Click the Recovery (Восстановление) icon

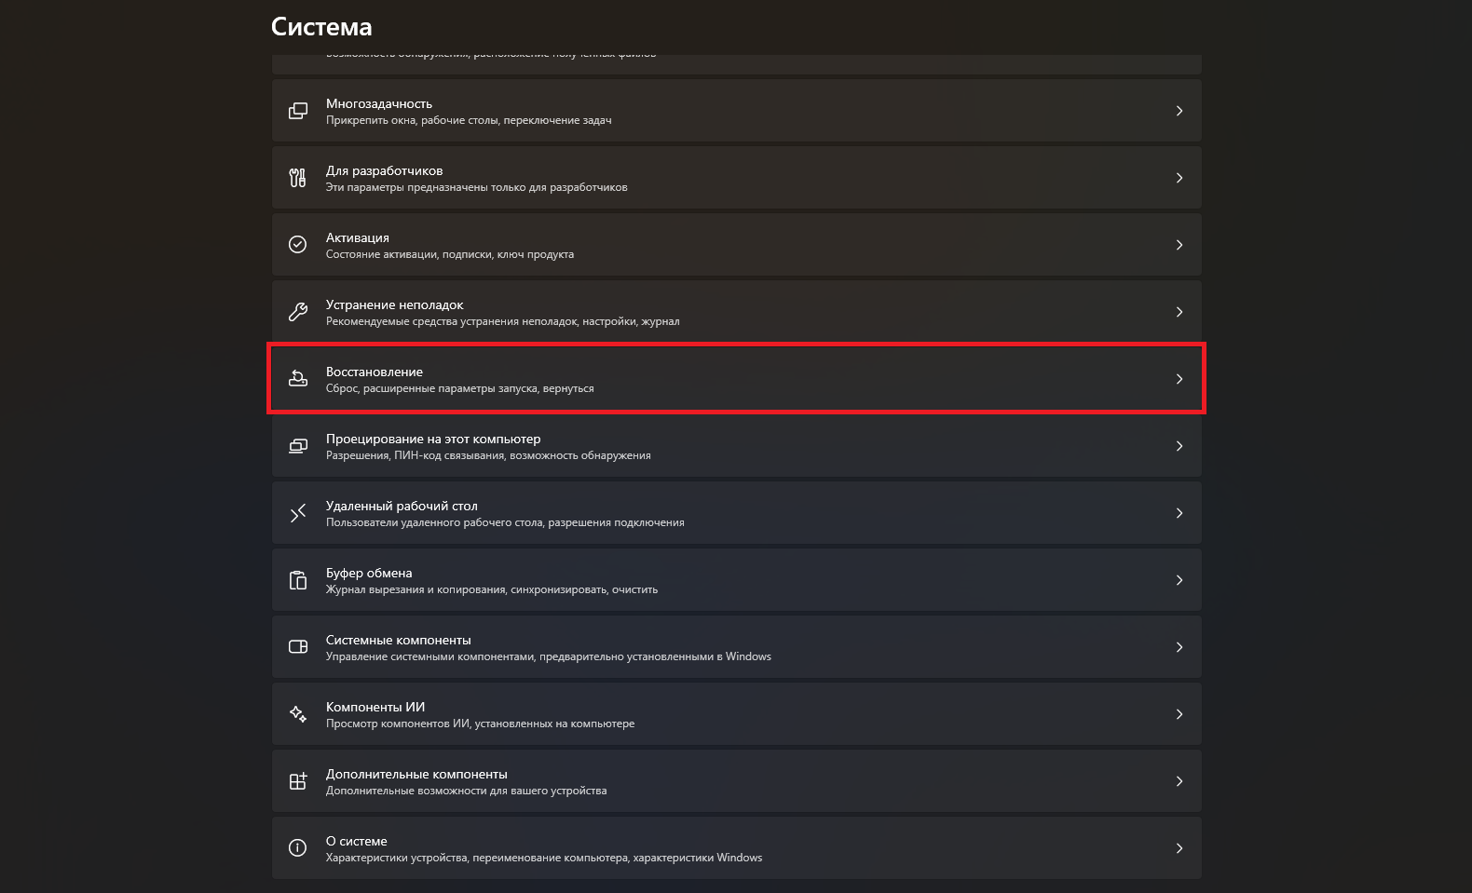pos(298,379)
